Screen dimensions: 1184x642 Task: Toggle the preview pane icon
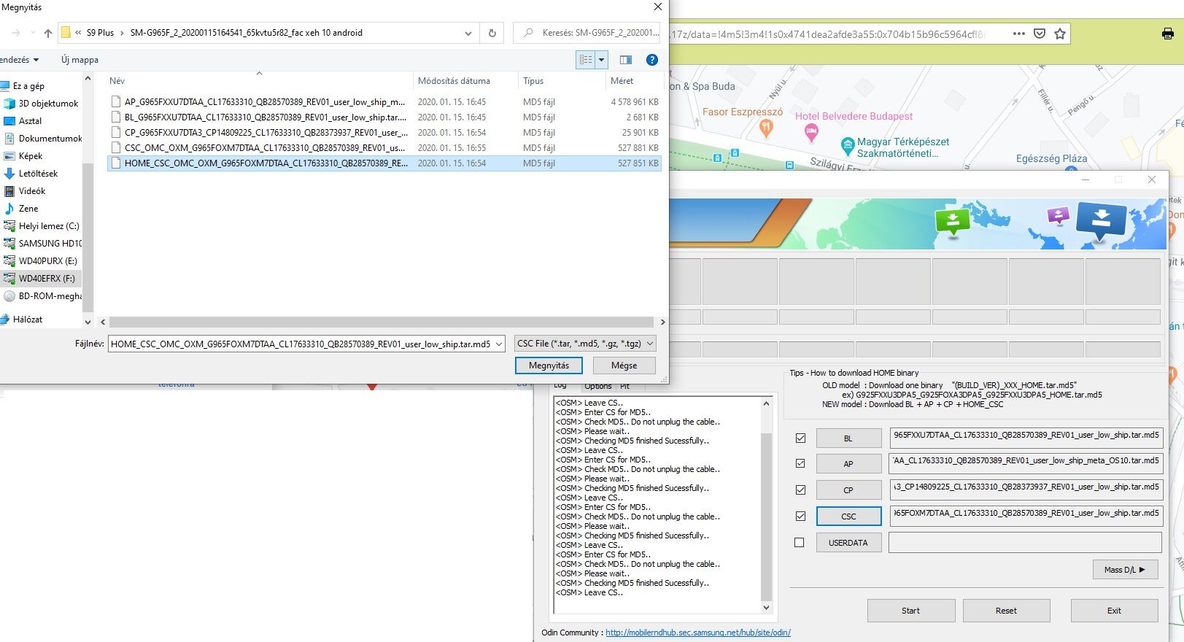(626, 60)
